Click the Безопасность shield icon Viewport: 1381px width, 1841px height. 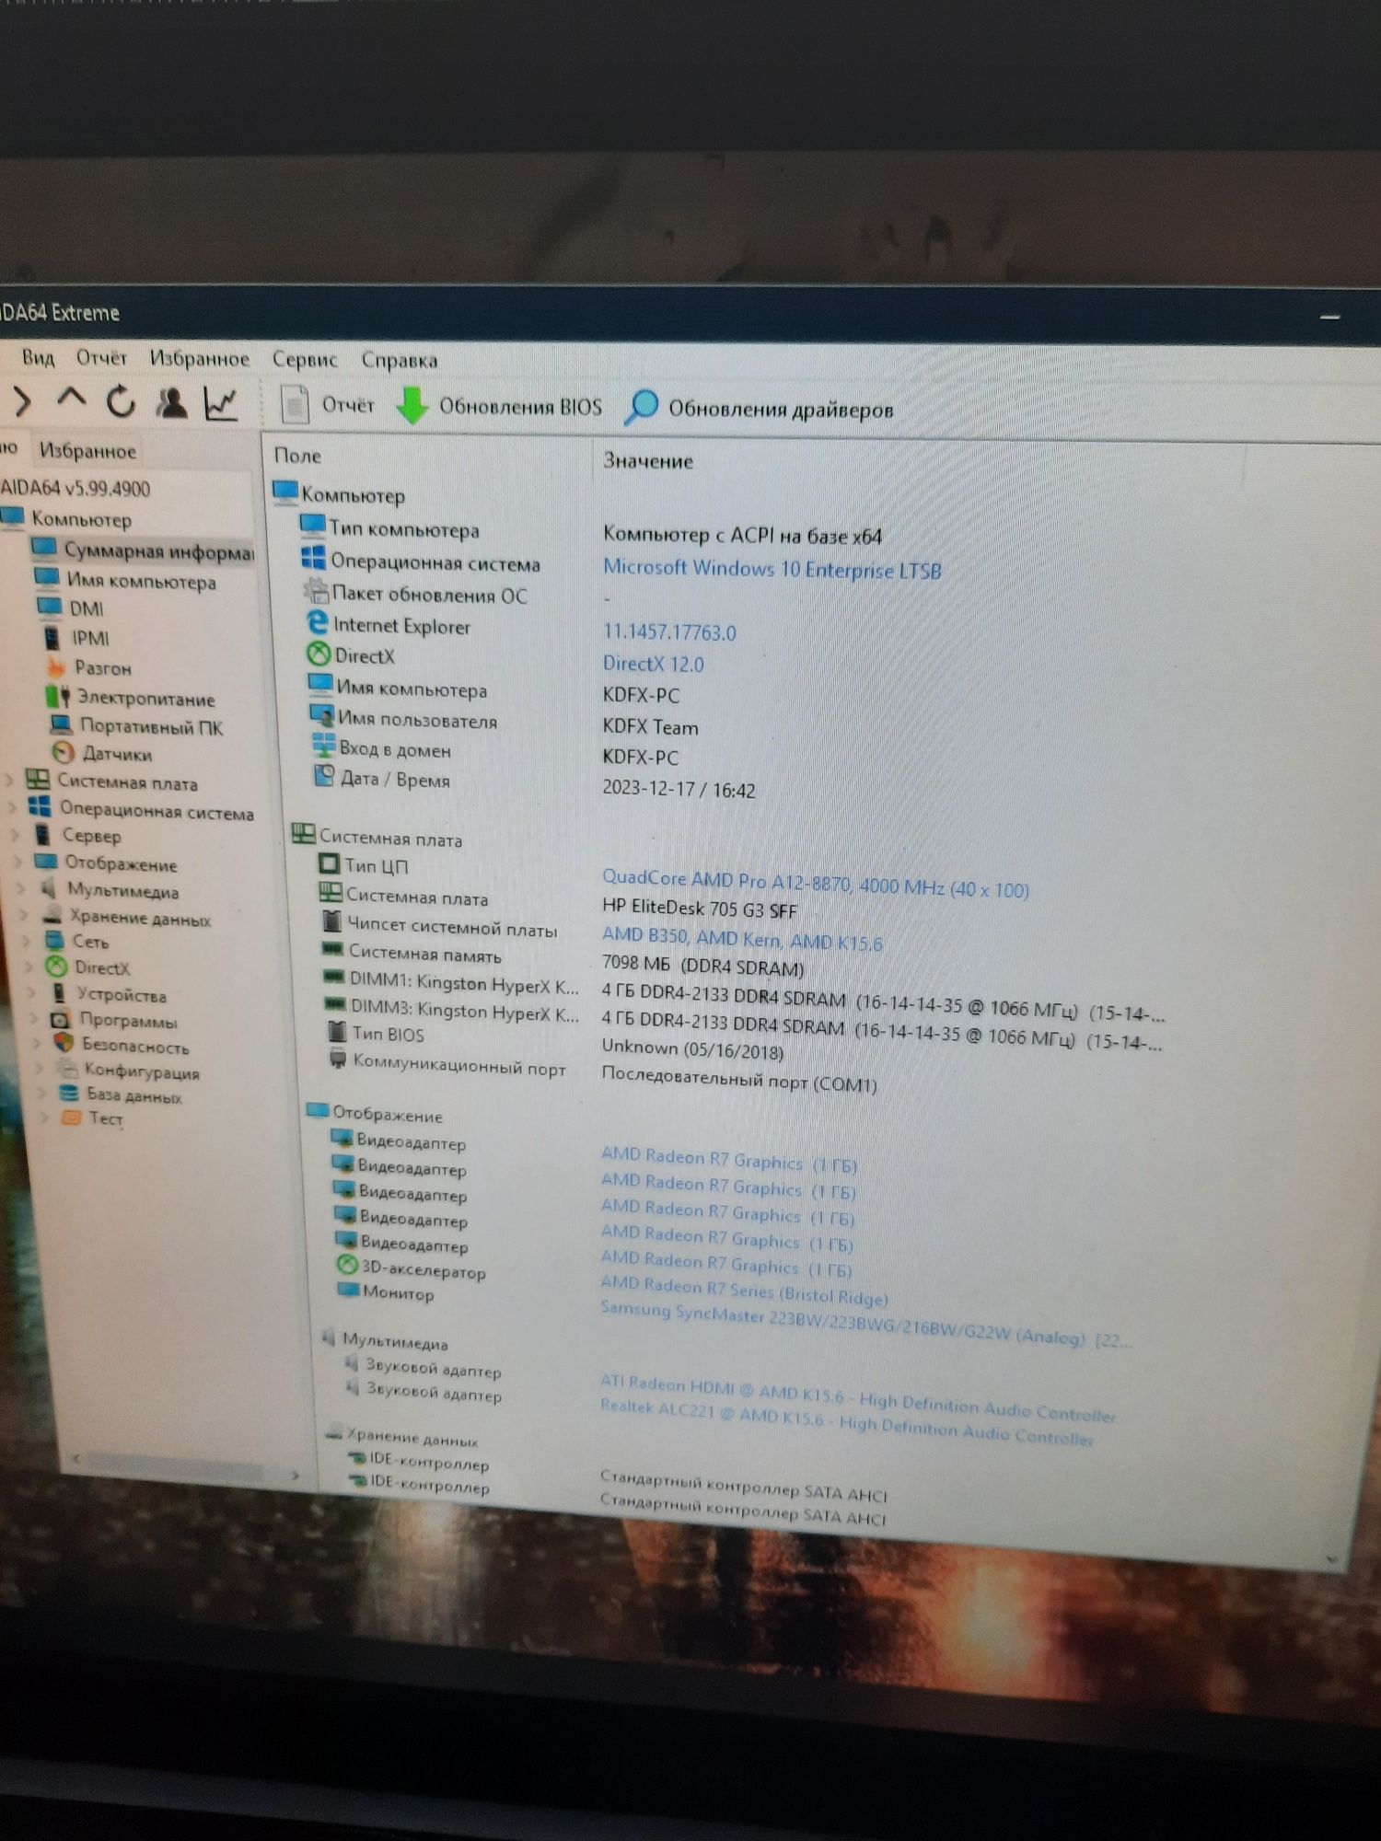(x=64, y=1043)
